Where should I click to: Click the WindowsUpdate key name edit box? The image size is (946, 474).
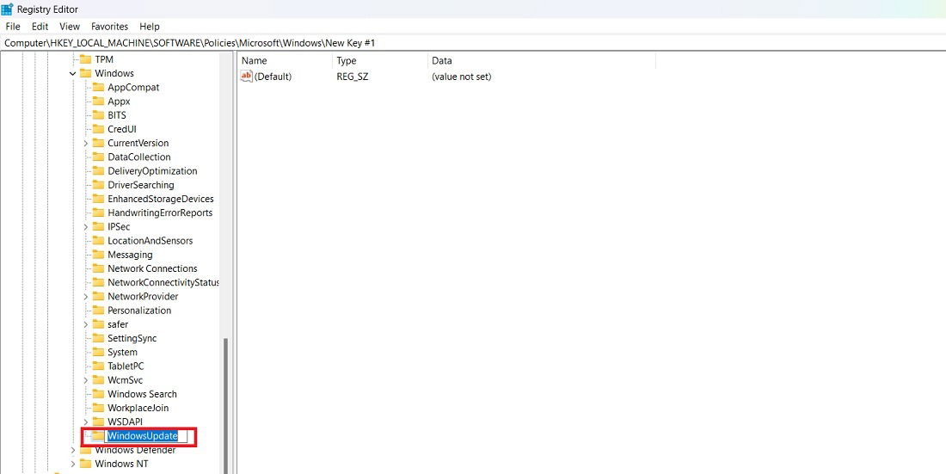(x=146, y=436)
